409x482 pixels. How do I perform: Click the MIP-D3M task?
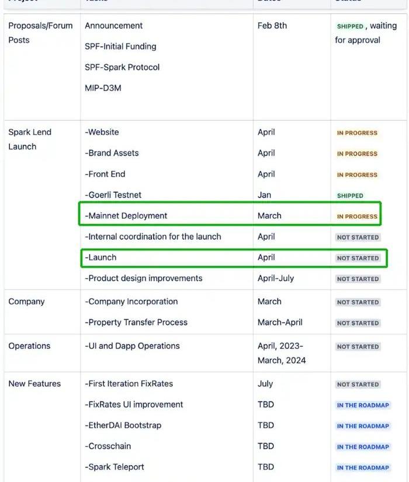[x=103, y=88]
